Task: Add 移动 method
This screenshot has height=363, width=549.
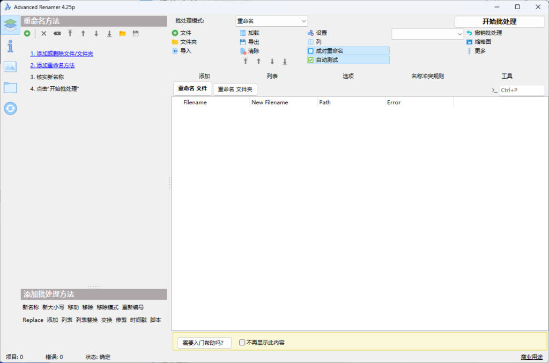Action: pyautogui.click(x=73, y=307)
